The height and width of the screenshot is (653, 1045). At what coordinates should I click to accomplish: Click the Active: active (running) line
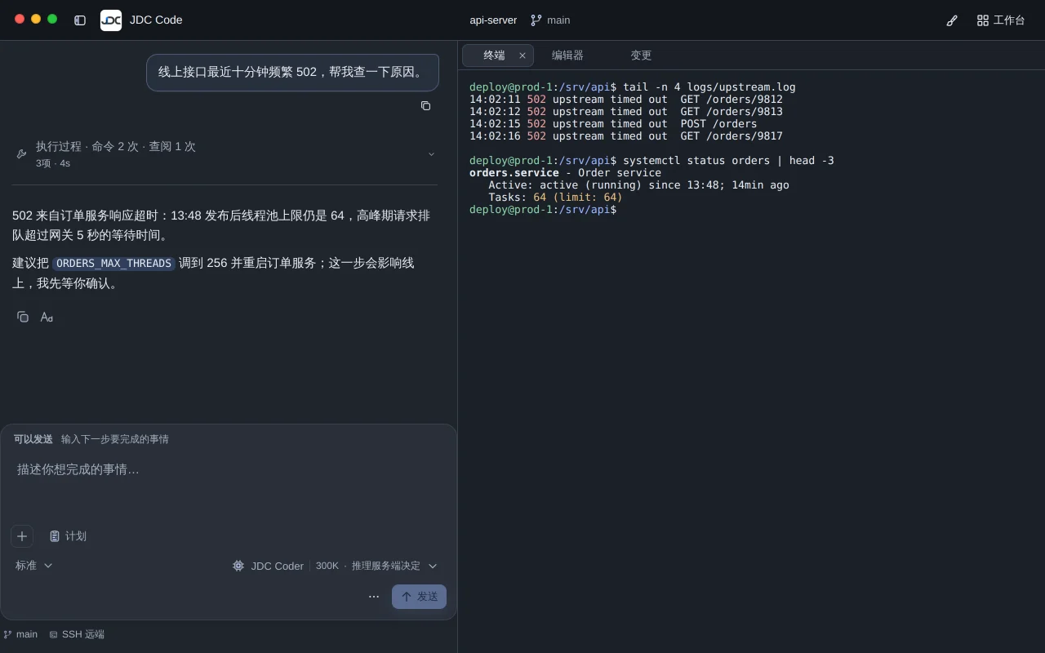(x=638, y=185)
